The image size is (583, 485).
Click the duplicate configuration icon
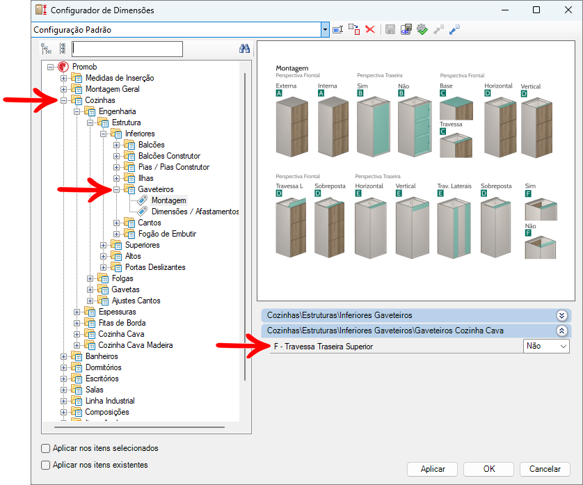[x=354, y=30]
